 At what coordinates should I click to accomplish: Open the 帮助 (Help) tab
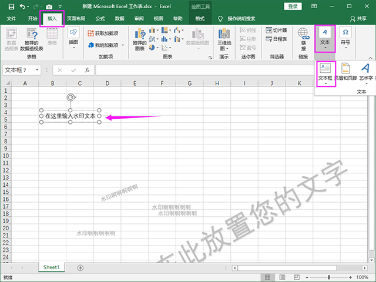click(177, 18)
